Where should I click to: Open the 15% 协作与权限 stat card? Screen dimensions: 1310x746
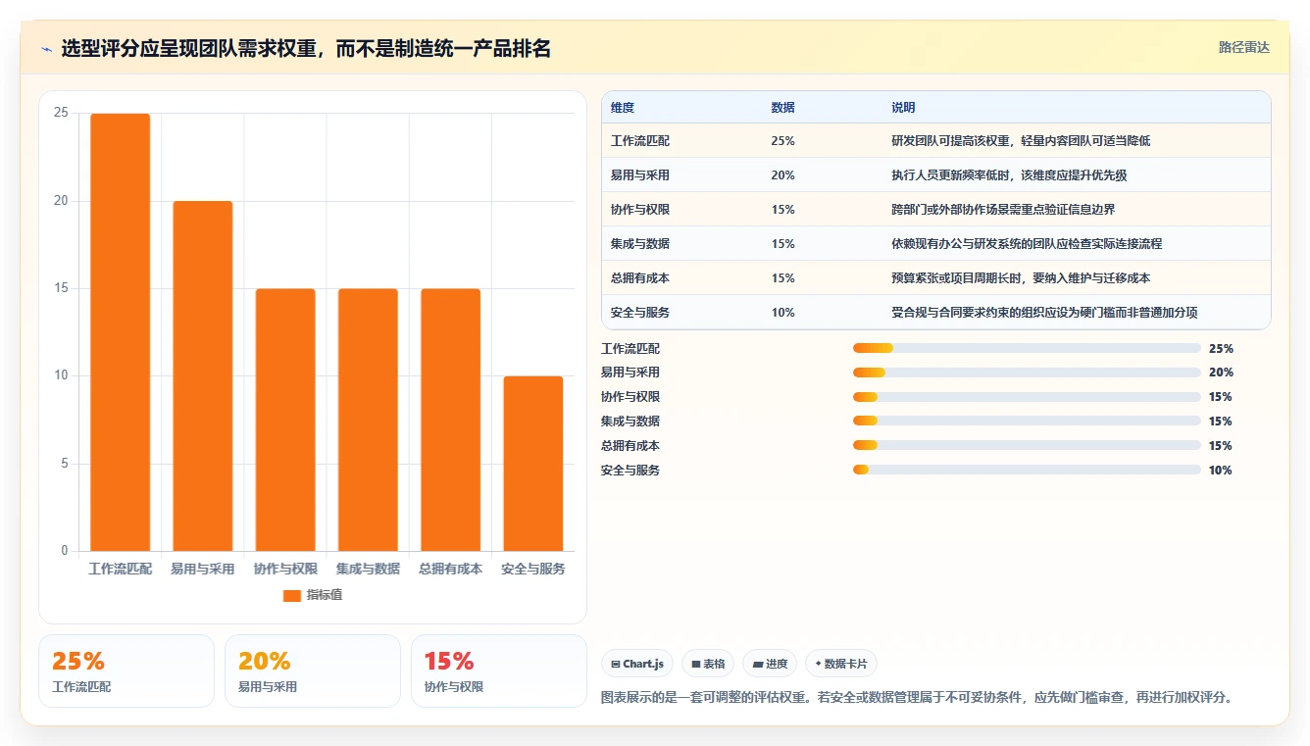click(499, 671)
